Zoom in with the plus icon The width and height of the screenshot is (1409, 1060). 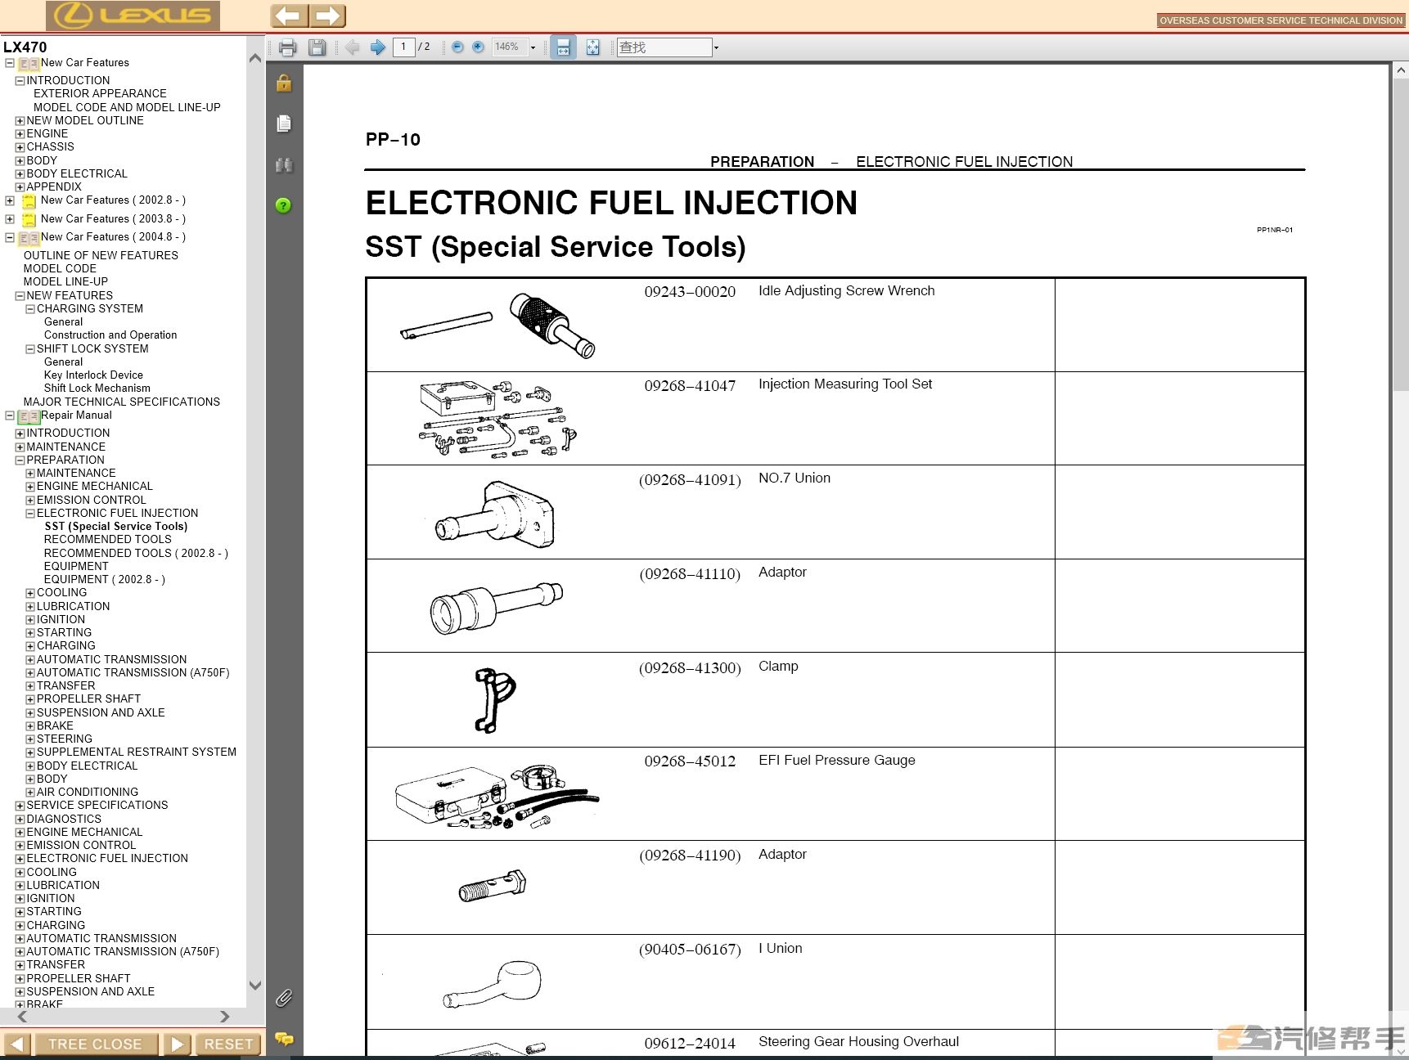(x=478, y=47)
